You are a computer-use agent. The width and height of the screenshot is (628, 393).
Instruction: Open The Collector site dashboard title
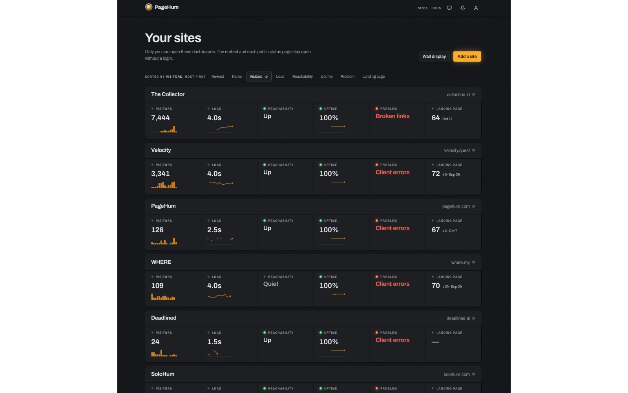point(168,94)
